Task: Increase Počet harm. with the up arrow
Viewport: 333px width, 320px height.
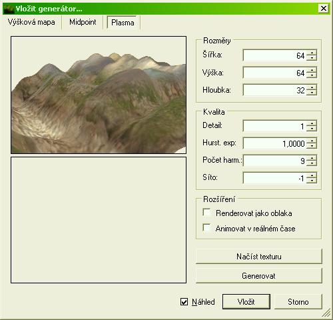Action: click(x=312, y=158)
